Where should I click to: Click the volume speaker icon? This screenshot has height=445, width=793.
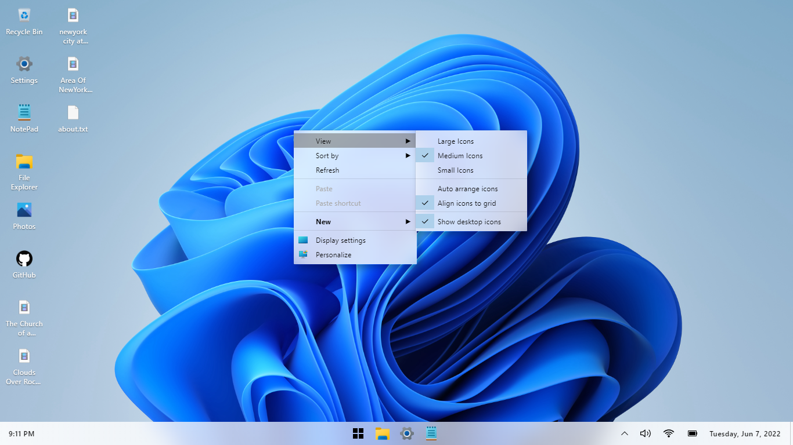click(645, 433)
